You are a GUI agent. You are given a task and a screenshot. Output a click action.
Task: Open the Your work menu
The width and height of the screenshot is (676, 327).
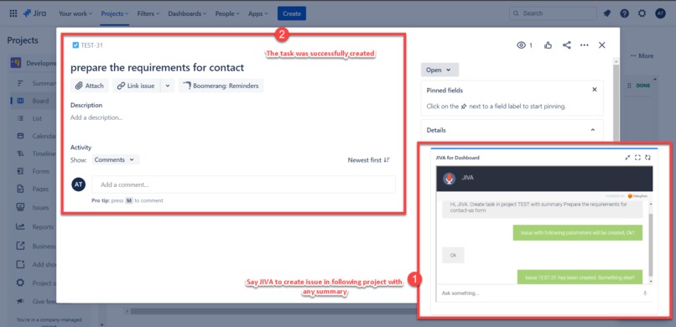coord(75,13)
